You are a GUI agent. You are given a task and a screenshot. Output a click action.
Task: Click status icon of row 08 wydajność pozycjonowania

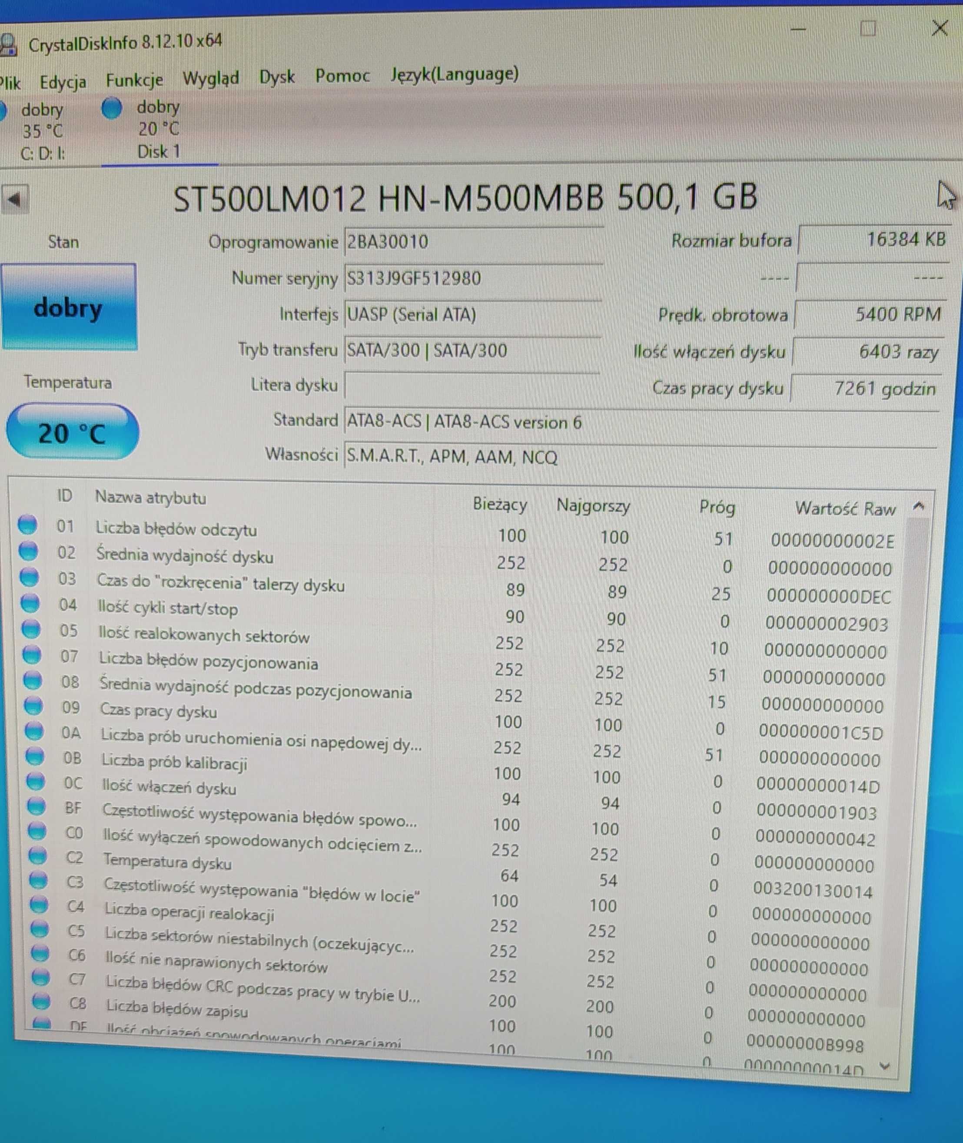coord(32,680)
